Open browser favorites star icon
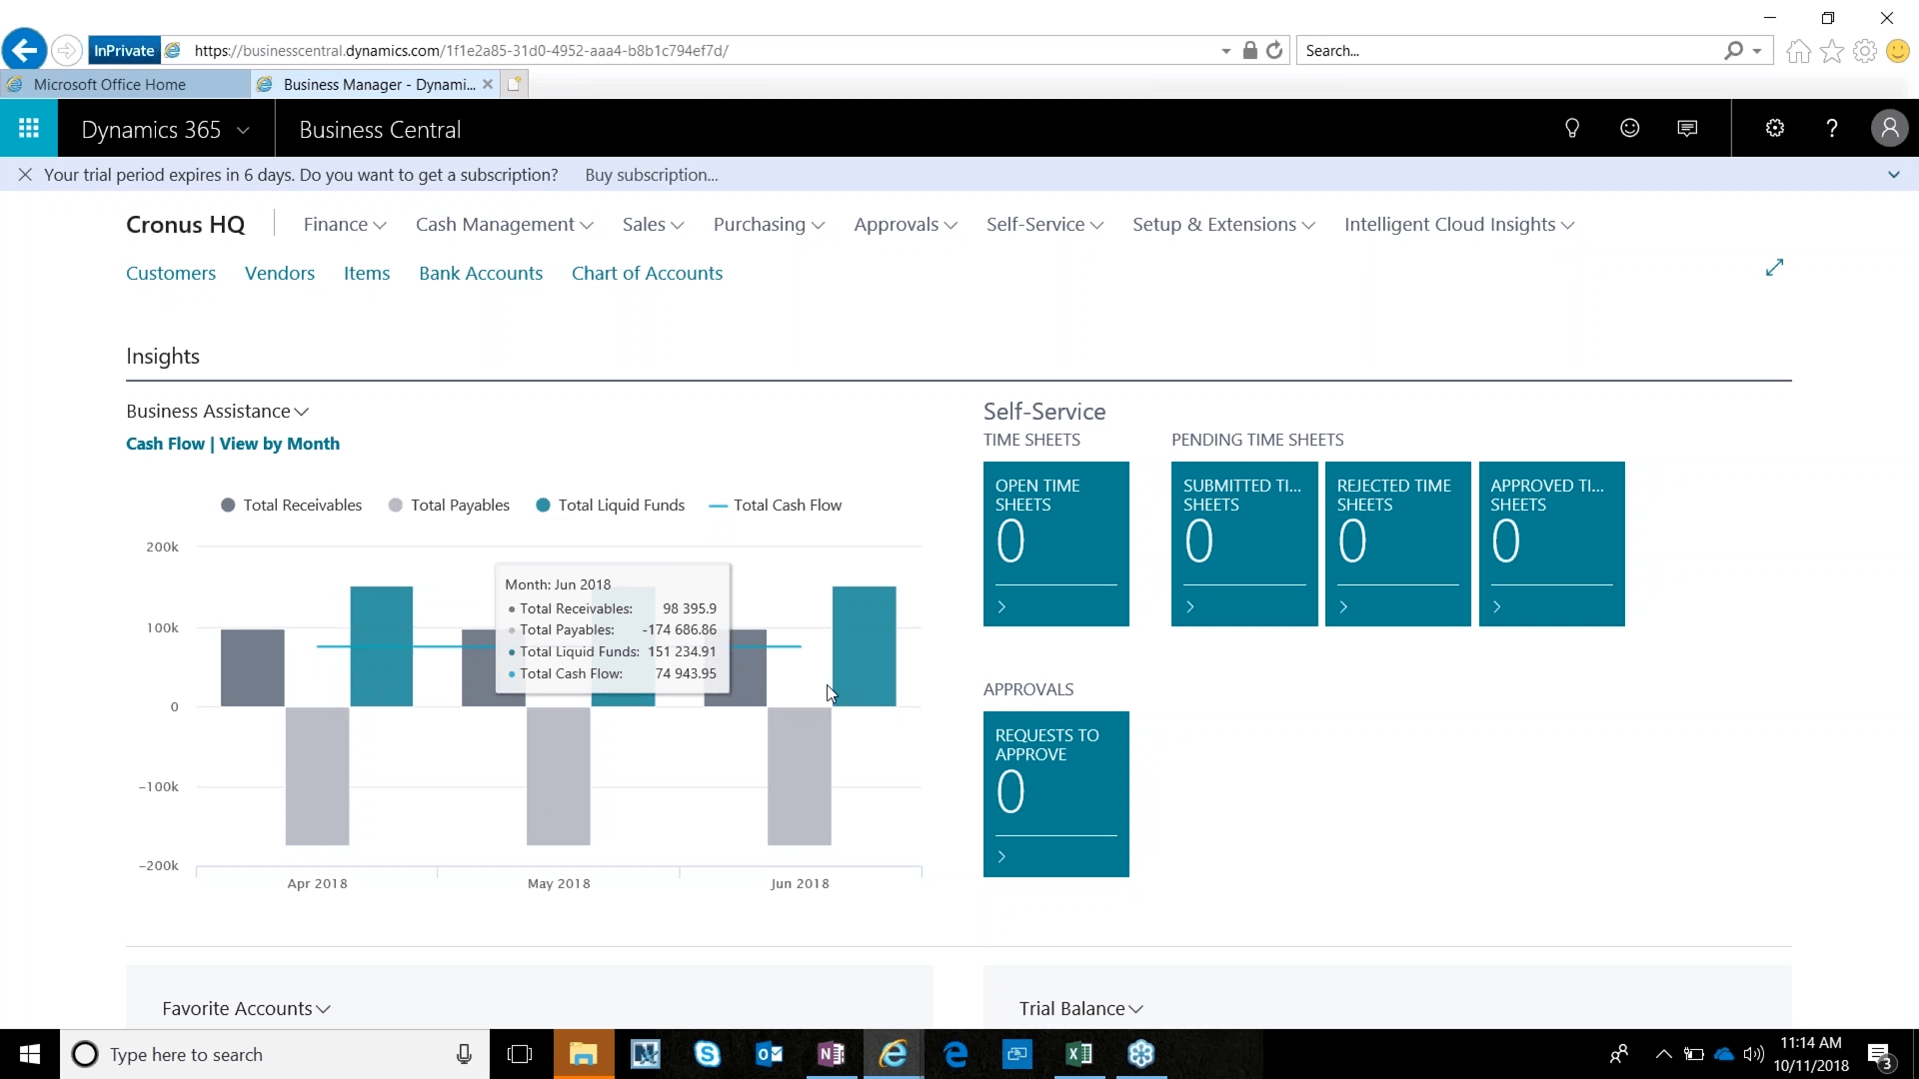Image resolution: width=1919 pixels, height=1079 pixels. point(1832,51)
